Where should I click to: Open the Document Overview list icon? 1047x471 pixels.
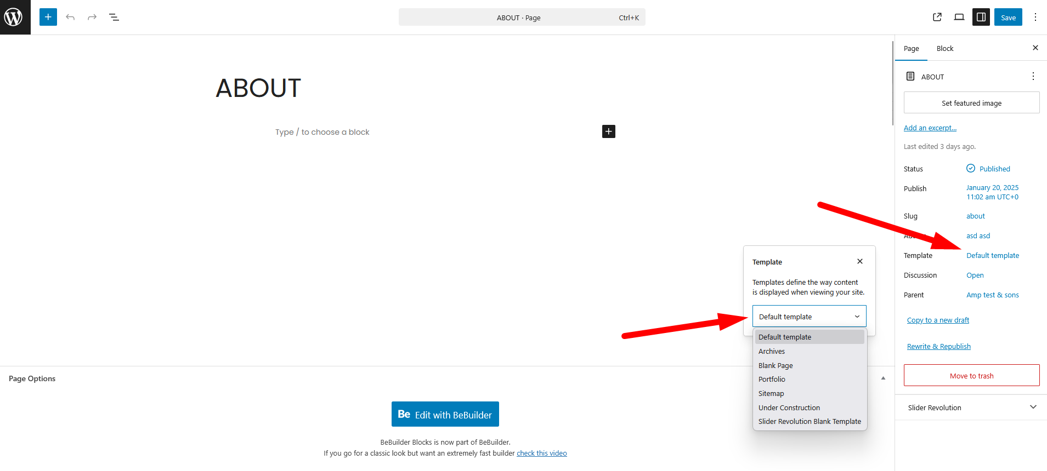[x=114, y=17]
